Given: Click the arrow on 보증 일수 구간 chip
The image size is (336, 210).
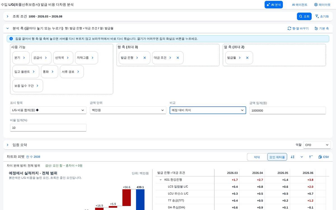Looking at the screenshot, I should (38, 86).
